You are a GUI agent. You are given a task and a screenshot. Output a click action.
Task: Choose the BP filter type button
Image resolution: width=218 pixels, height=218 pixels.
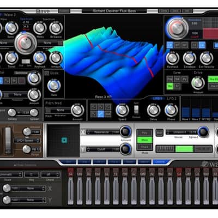click(177, 45)
